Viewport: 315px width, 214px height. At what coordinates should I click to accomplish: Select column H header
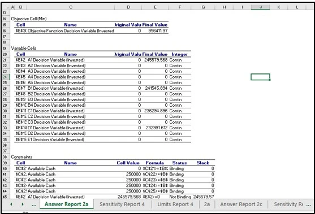point(224,7)
